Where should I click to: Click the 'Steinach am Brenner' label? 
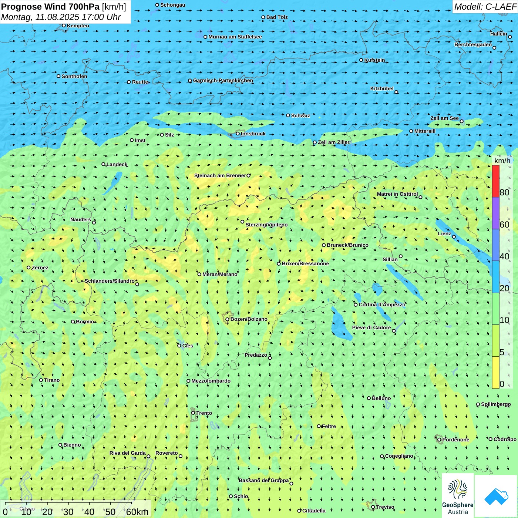(x=220, y=175)
